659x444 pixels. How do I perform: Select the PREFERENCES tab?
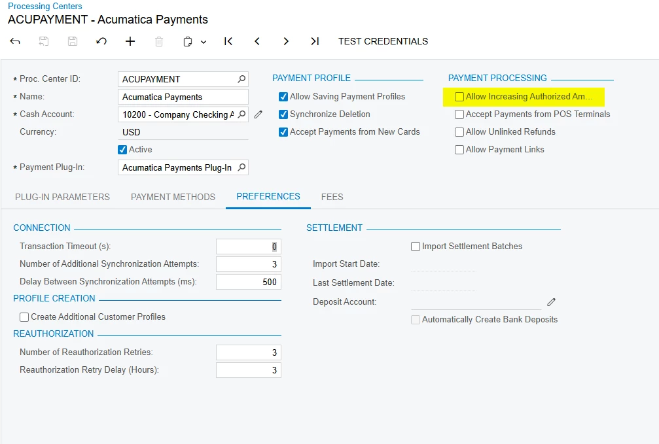tap(268, 197)
